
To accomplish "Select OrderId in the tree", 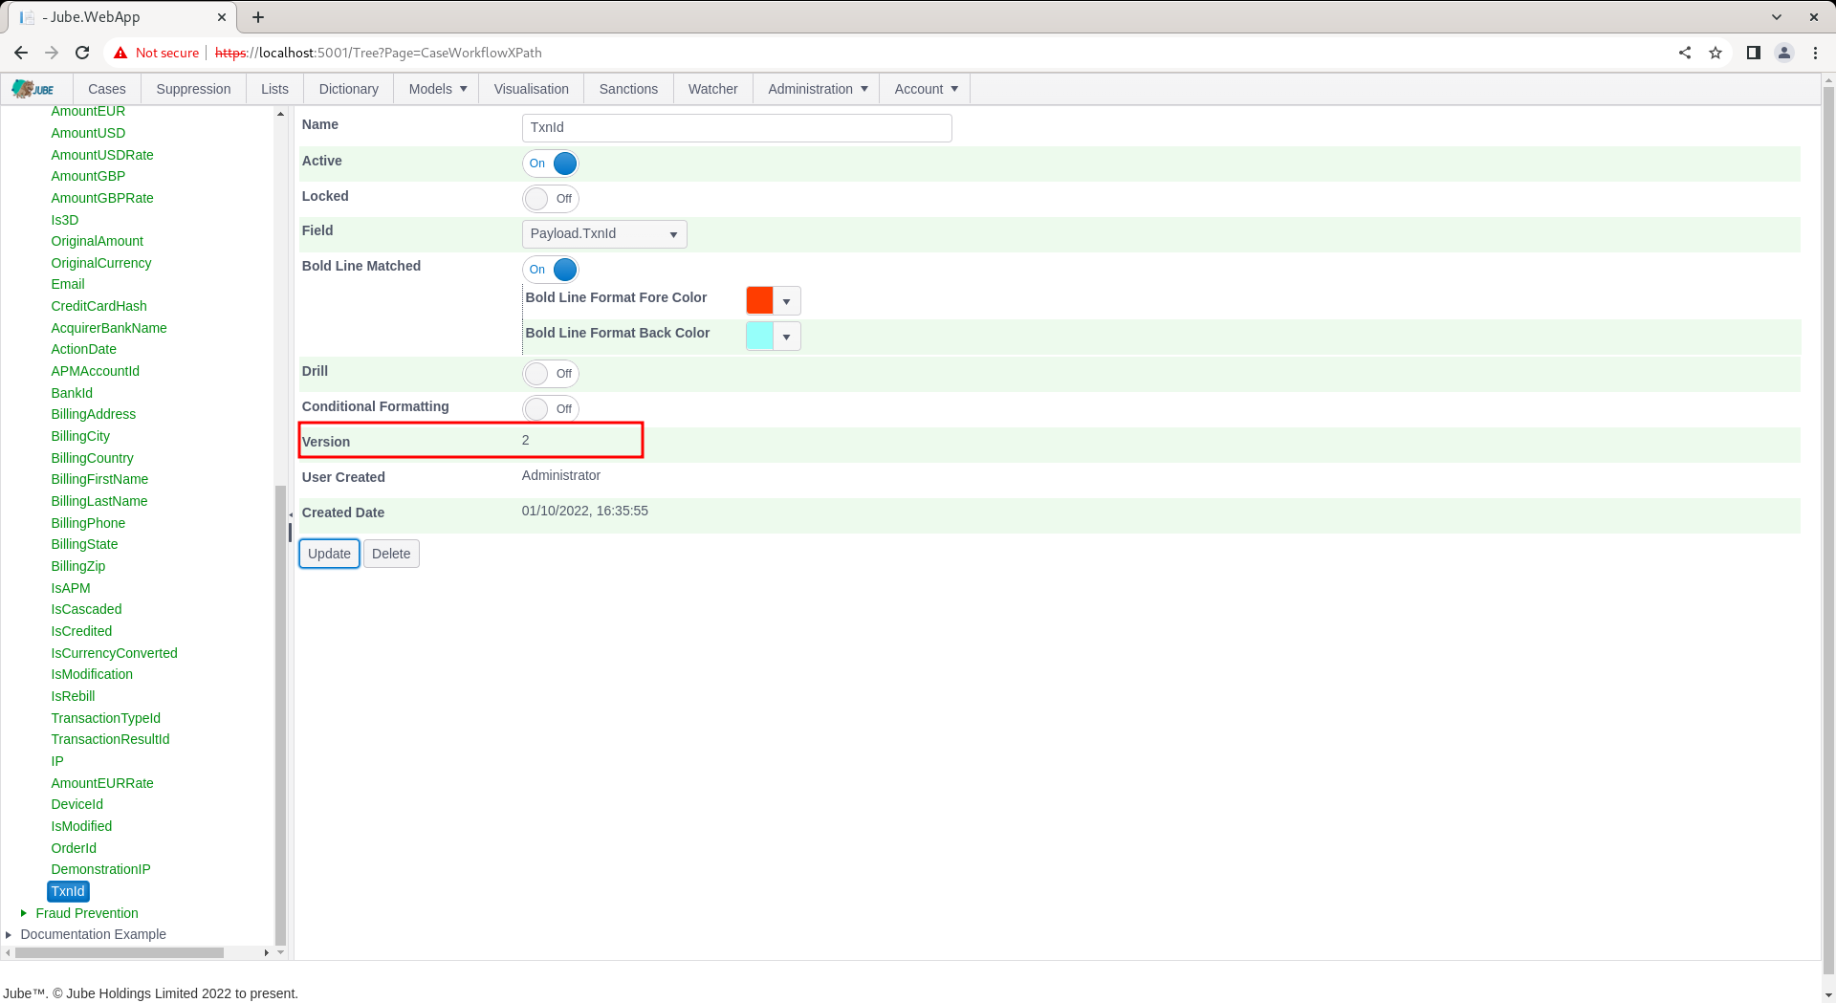I will (74, 848).
